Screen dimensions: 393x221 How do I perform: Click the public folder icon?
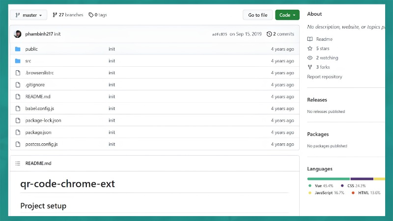click(x=18, y=49)
